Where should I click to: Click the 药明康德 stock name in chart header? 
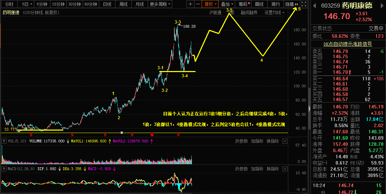point(11,12)
